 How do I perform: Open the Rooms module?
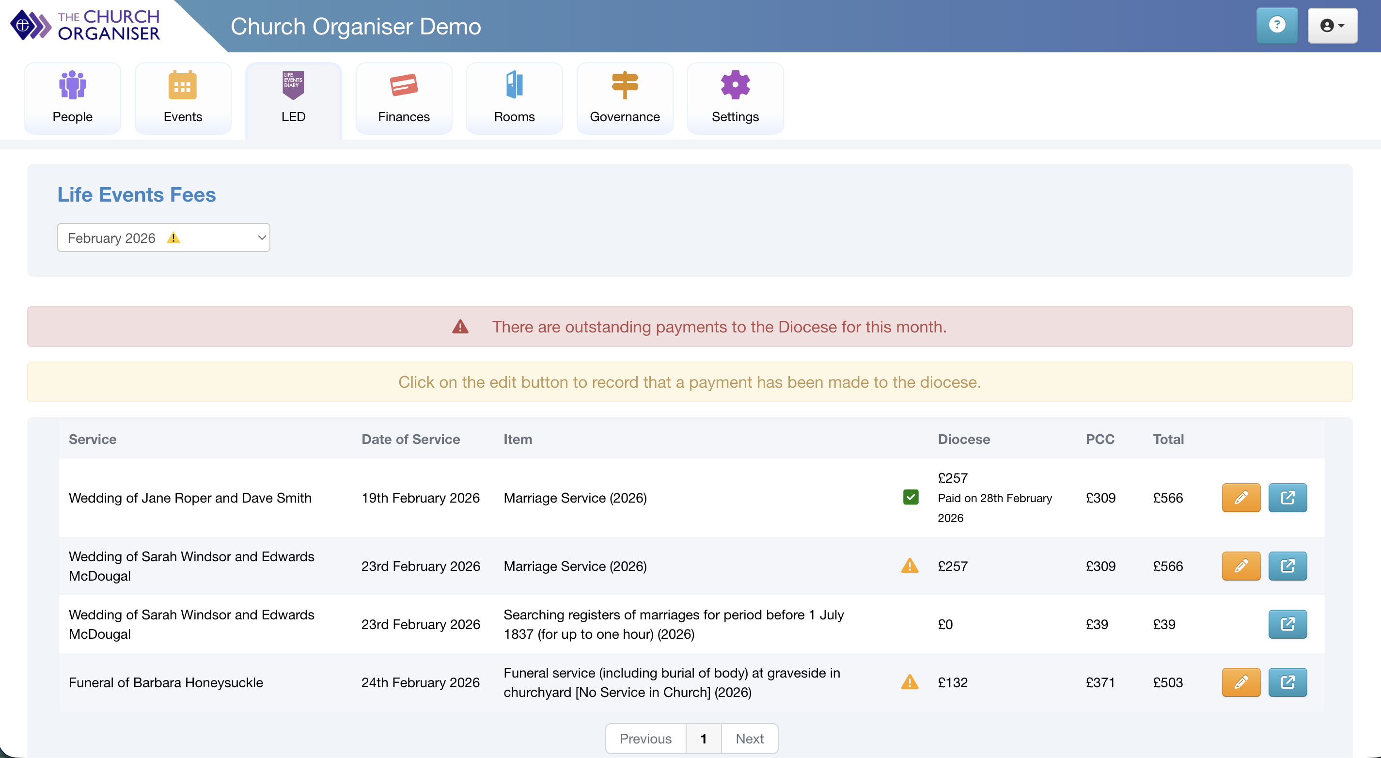pyautogui.click(x=514, y=98)
